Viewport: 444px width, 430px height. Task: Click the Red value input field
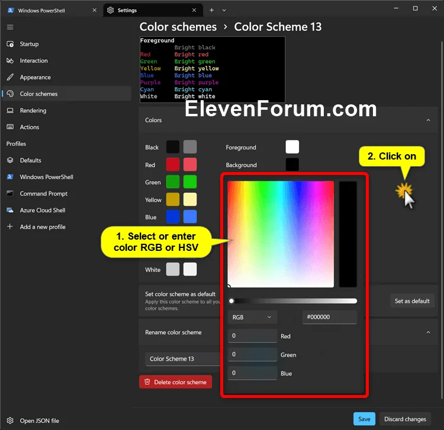pos(252,336)
